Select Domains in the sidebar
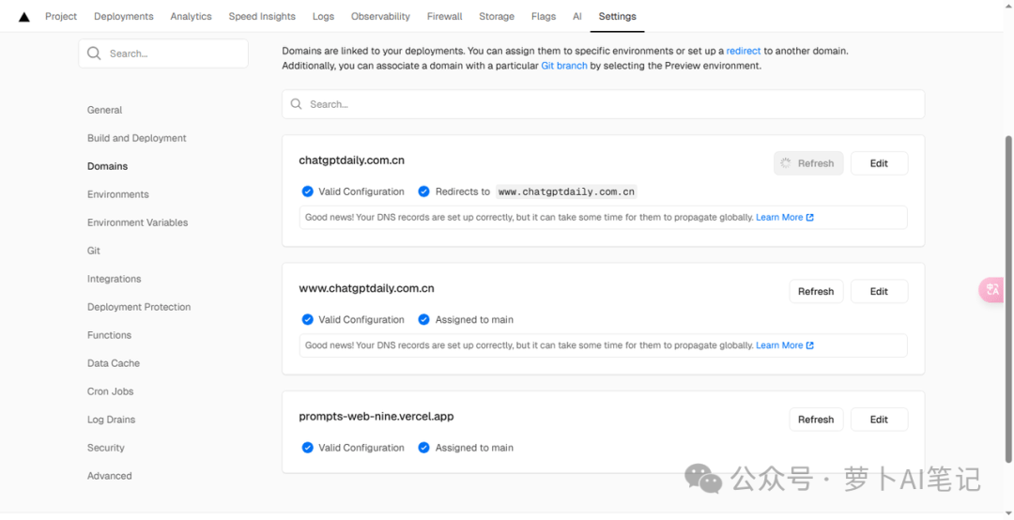The image size is (1014, 520). tap(107, 166)
